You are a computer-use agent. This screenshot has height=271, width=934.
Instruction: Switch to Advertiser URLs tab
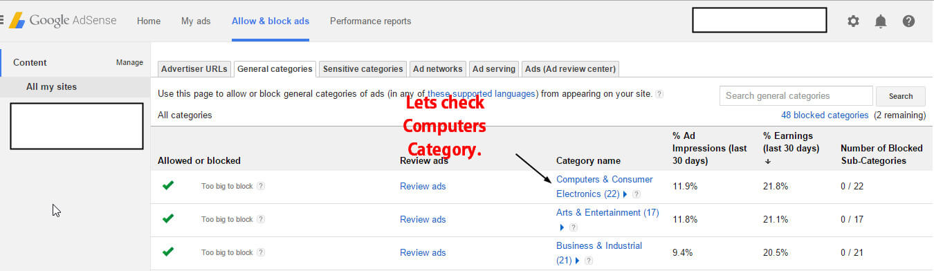click(194, 69)
